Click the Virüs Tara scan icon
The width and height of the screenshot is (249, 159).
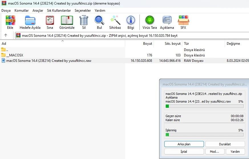coord(149,20)
